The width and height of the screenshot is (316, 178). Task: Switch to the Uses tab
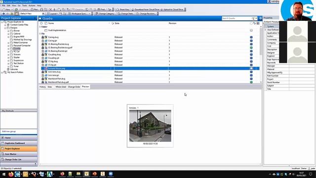(x=50, y=87)
